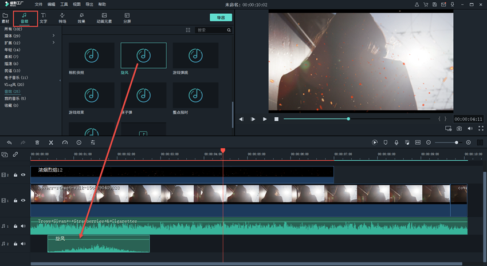Select the 旋风 sound effect thumbnail
487x266 pixels.
coord(143,55)
